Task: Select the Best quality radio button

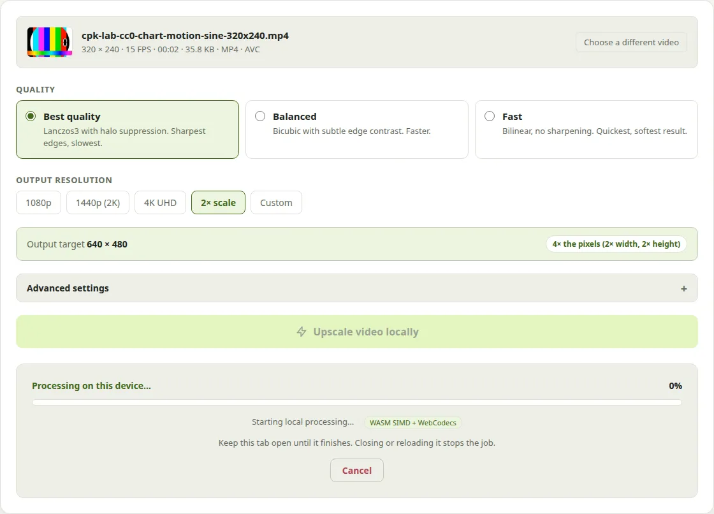Action: (31, 116)
